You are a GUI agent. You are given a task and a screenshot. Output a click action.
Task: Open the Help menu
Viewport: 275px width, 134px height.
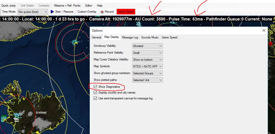[x=100, y=6]
